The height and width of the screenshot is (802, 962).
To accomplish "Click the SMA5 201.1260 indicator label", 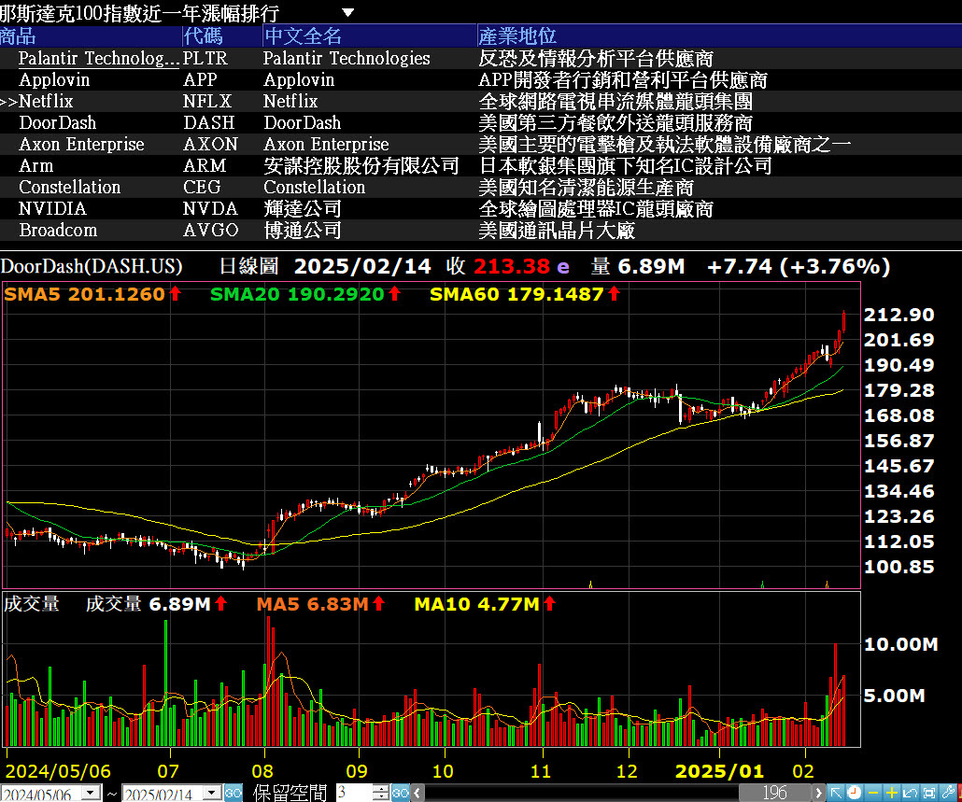I will tap(85, 294).
